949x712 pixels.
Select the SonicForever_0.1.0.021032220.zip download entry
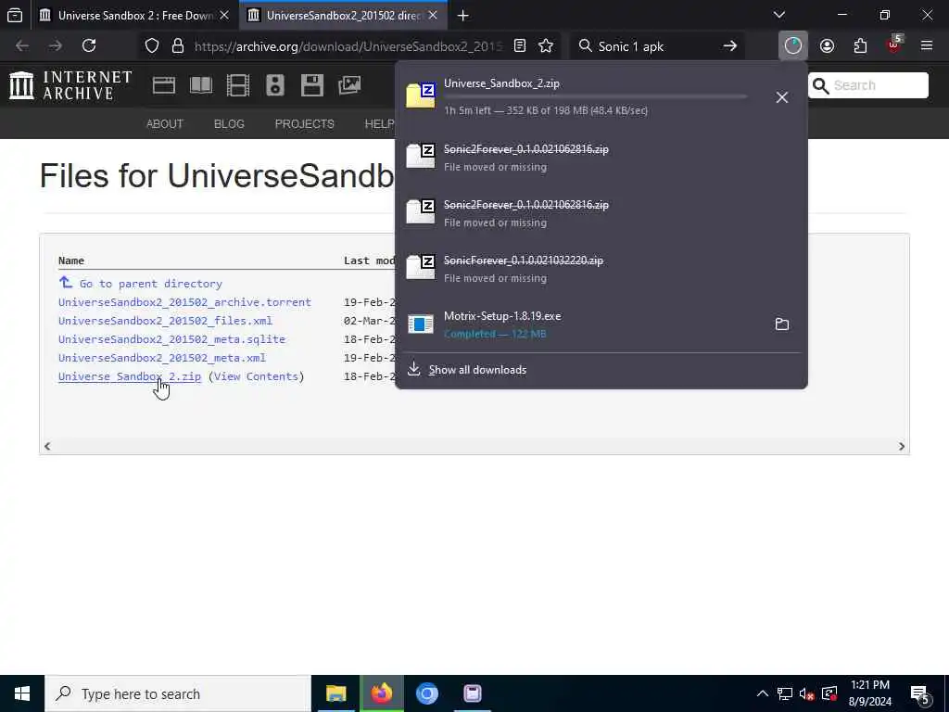click(x=601, y=269)
